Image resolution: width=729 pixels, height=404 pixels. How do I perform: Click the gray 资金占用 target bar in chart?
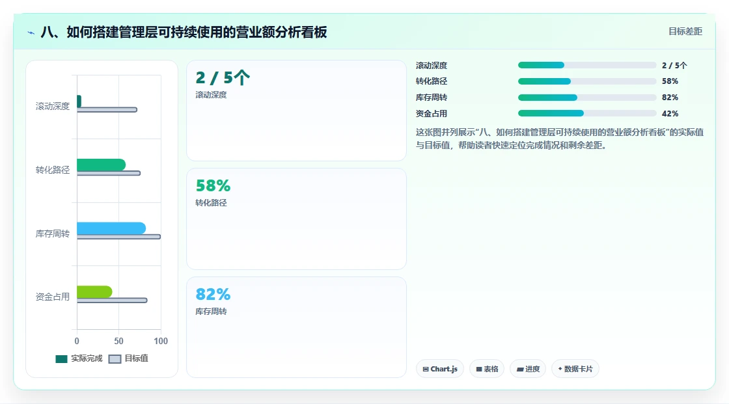(x=112, y=301)
